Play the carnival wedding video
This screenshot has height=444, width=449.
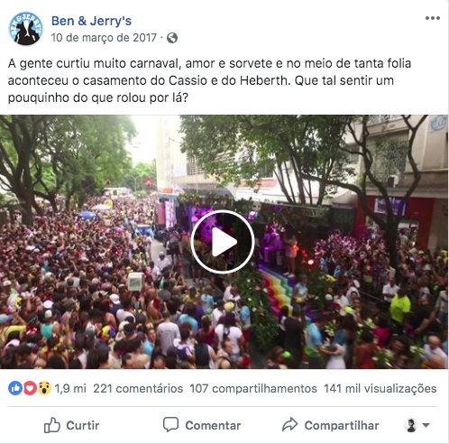(x=223, y=242)
